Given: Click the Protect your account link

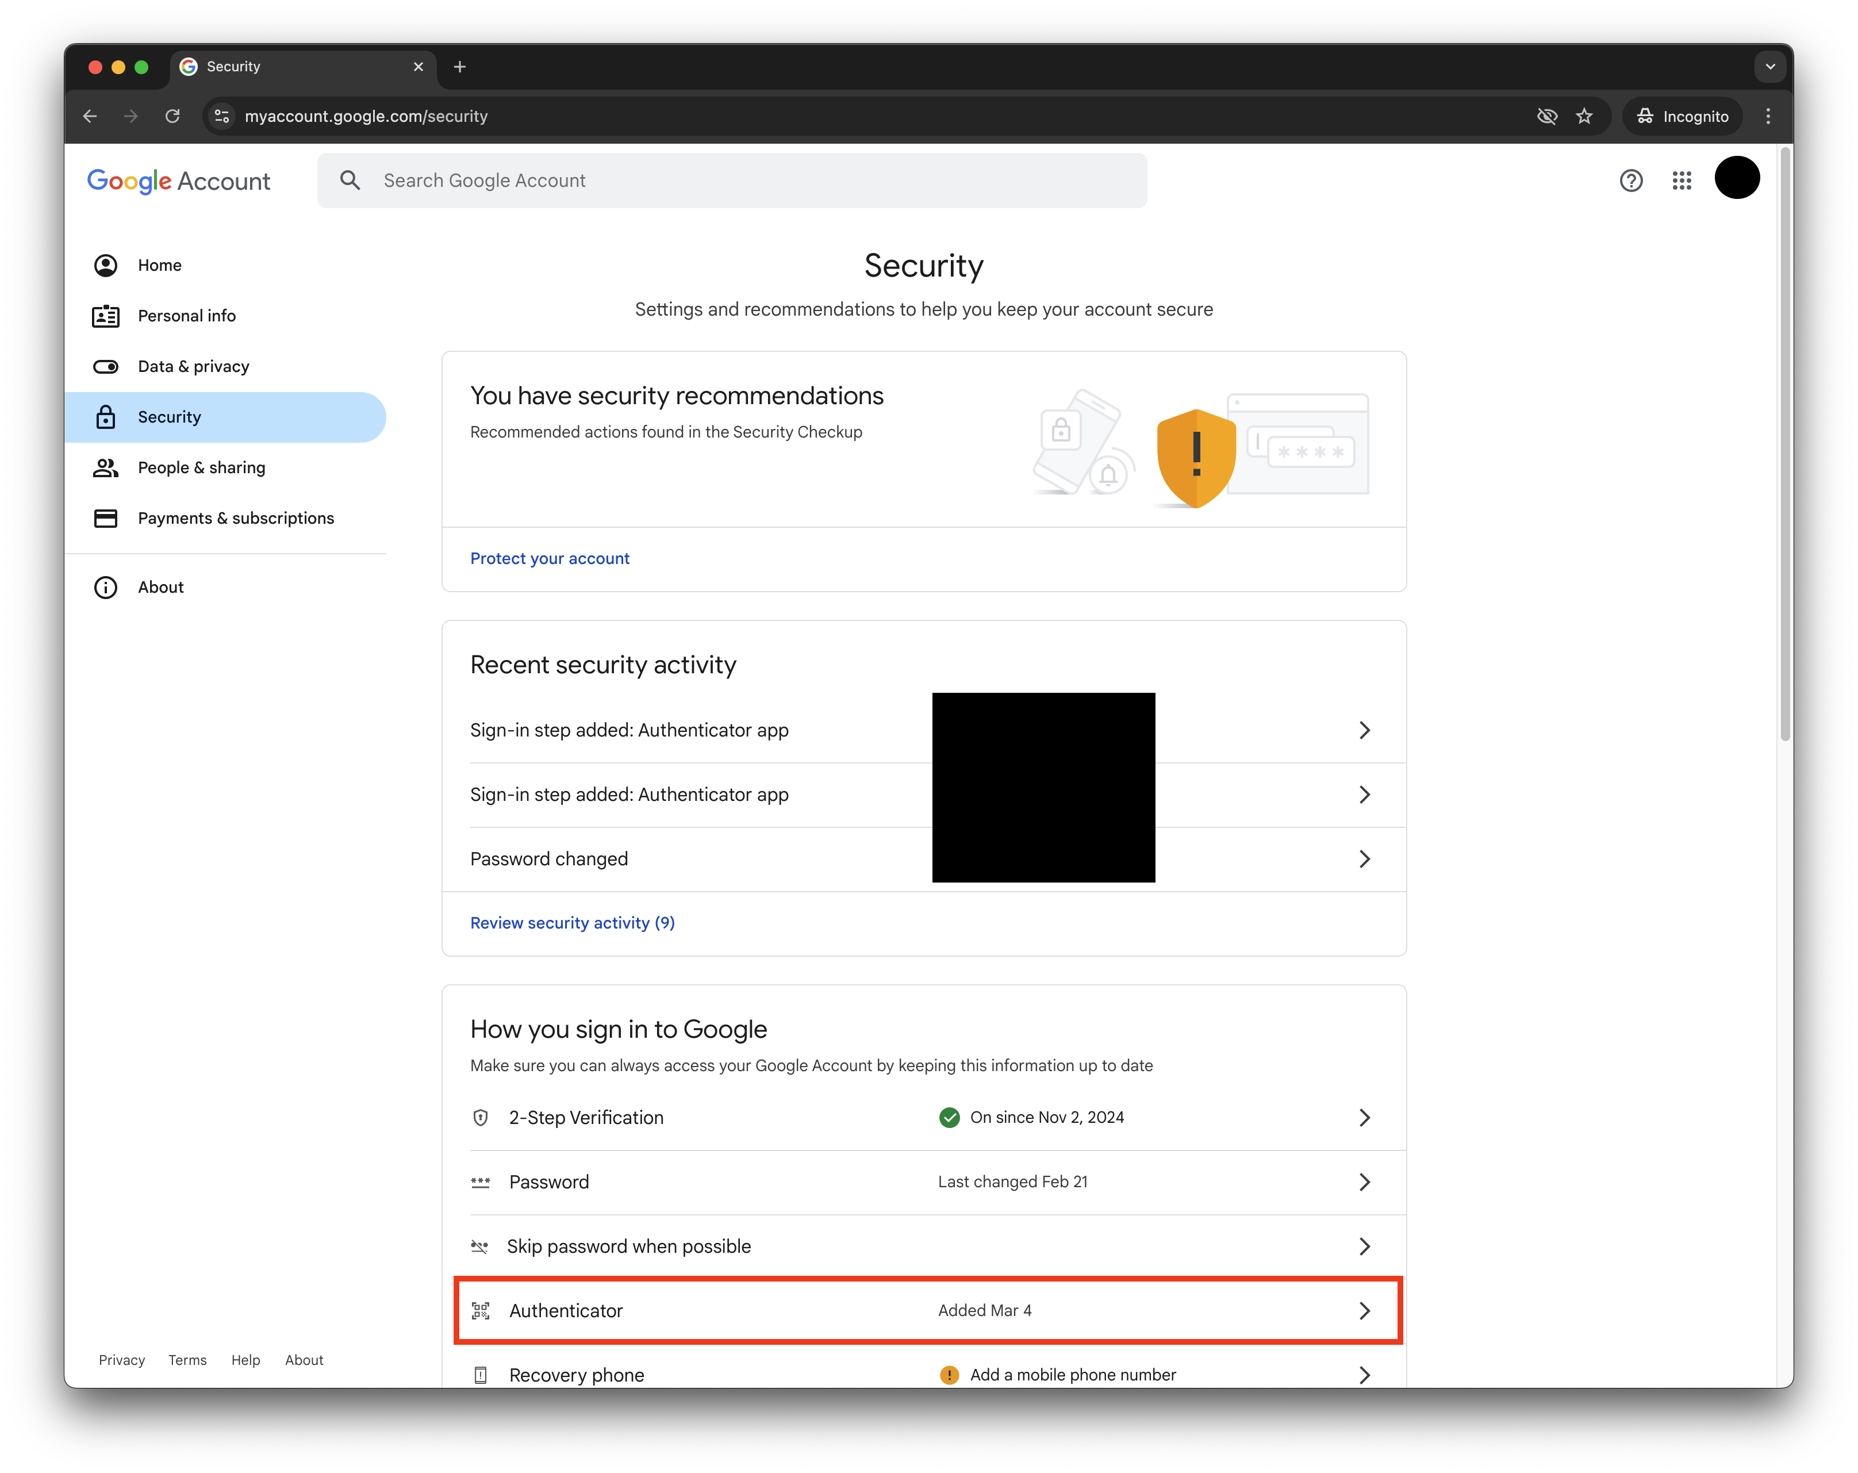Looking at the screenshot, I should [550, 558].
